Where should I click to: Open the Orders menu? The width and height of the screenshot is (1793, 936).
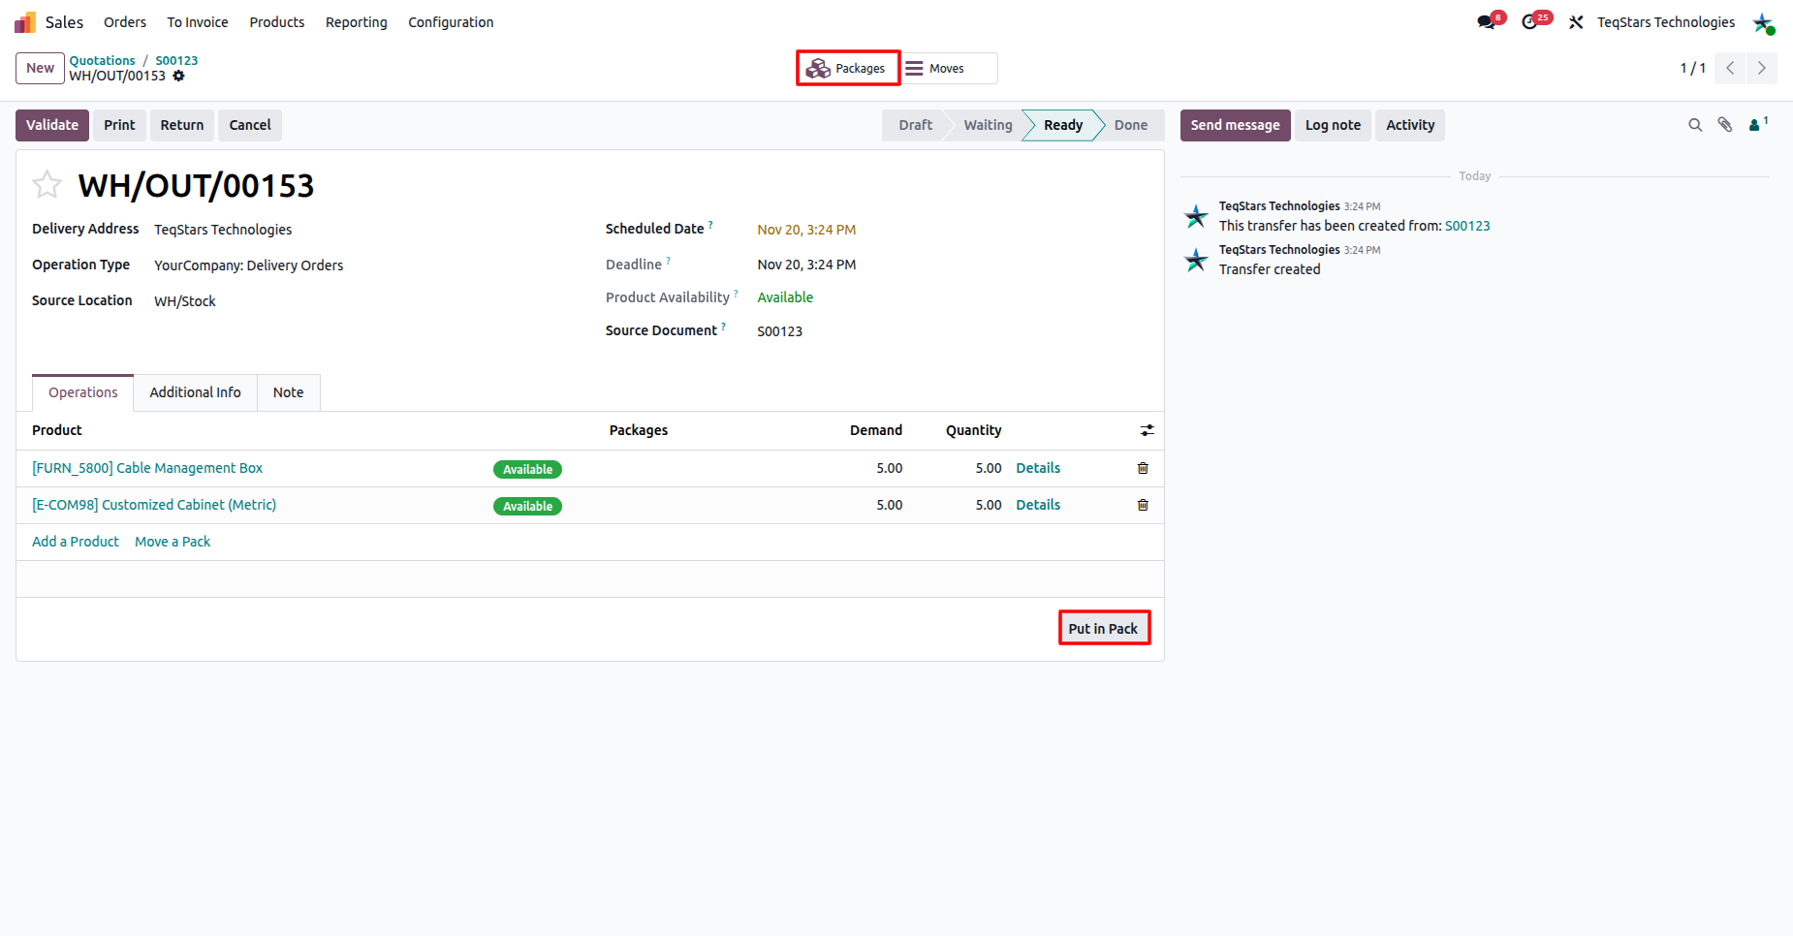[125, 22]
